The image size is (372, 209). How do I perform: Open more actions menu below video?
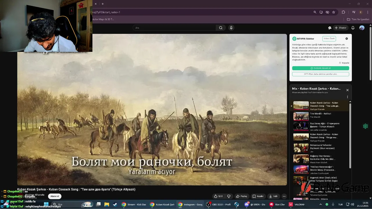(x=284, y=196)
